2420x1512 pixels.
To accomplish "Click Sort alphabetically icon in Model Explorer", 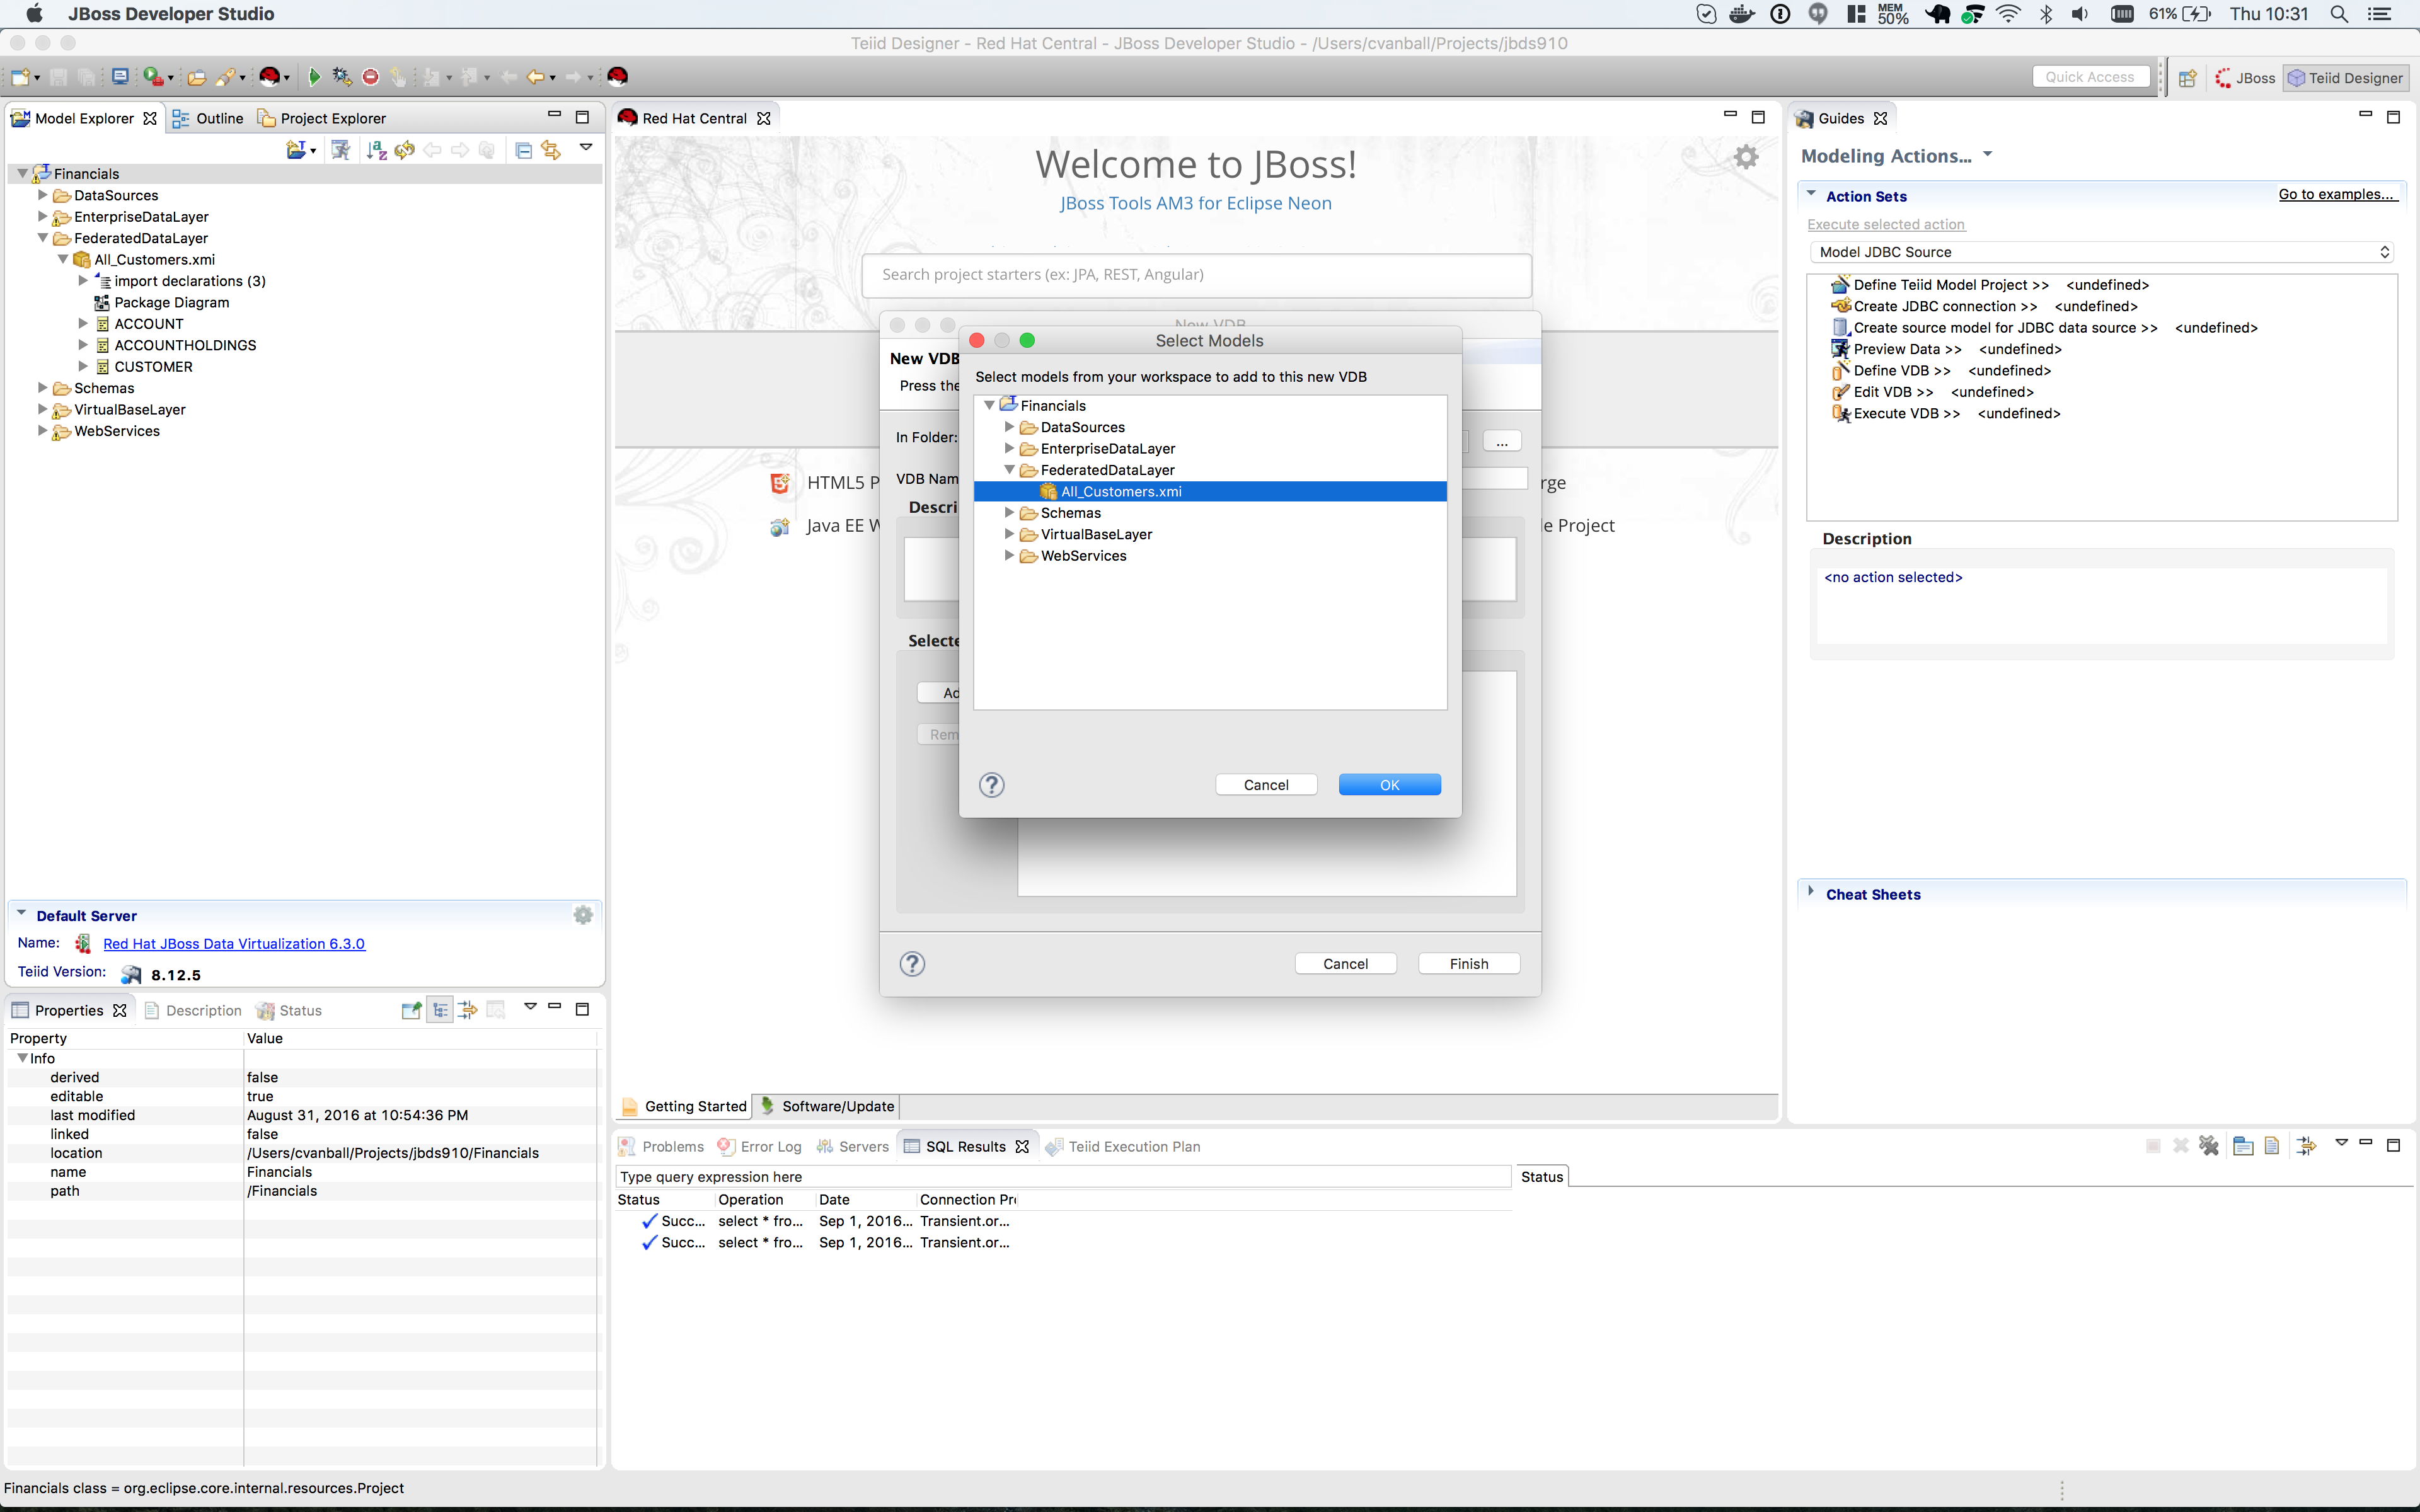I will (376, 150).
